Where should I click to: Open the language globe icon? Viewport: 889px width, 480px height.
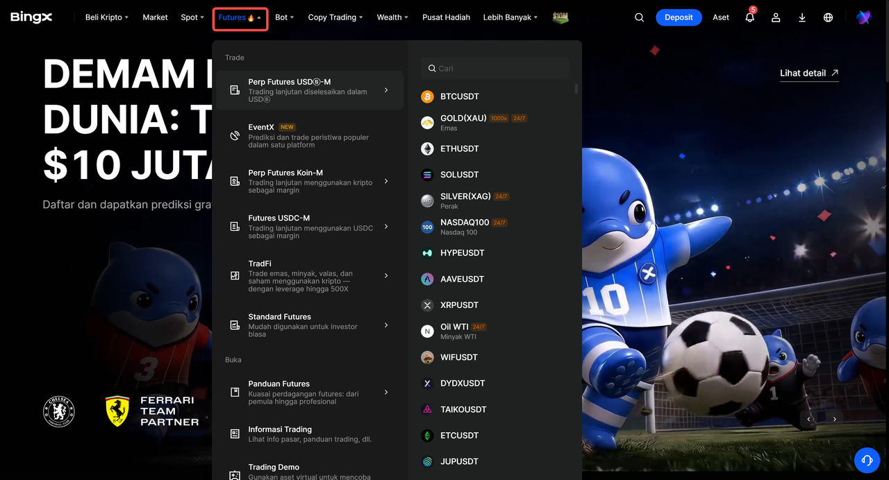coord(828,17)
